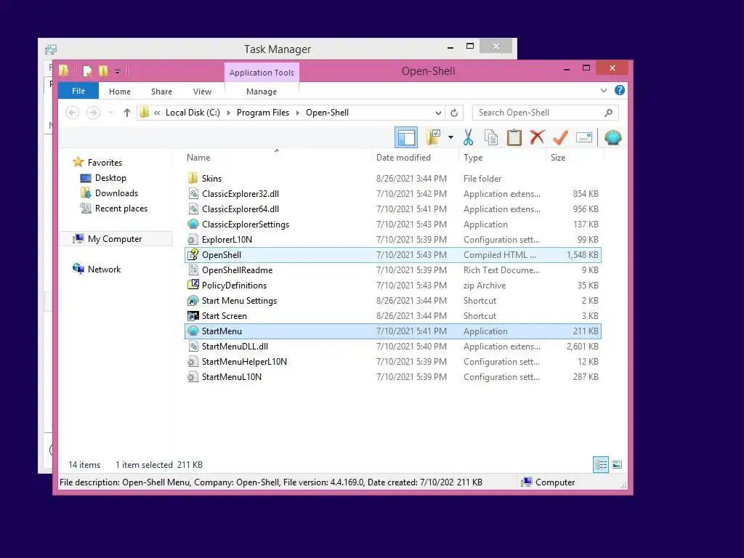Click the StartMenu shell application icon
The height and width of the screenshot is (558, 744).
pyautogui.click(x=193, y=331)
